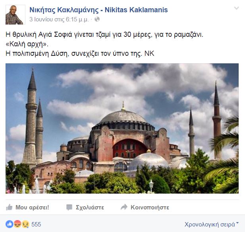Select the Σχολιάστε comment action
This screenshot has height=232, width=245.
(90, 207)
